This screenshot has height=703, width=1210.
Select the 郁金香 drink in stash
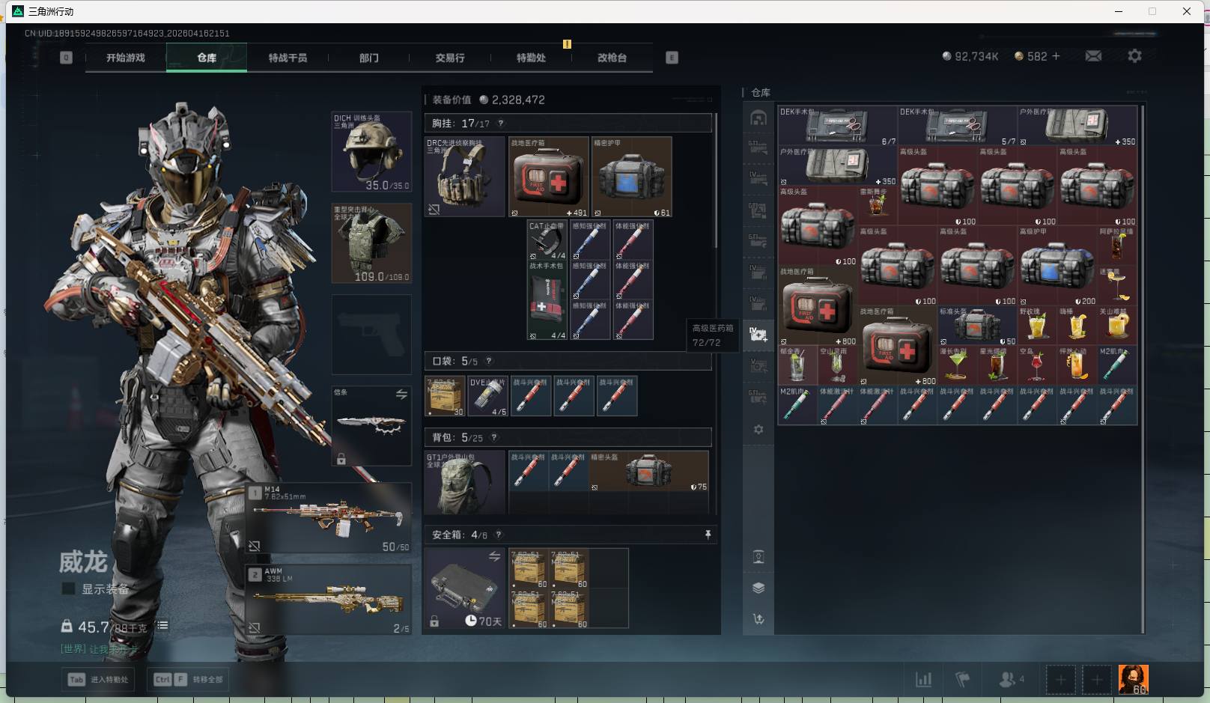[797, 365]
